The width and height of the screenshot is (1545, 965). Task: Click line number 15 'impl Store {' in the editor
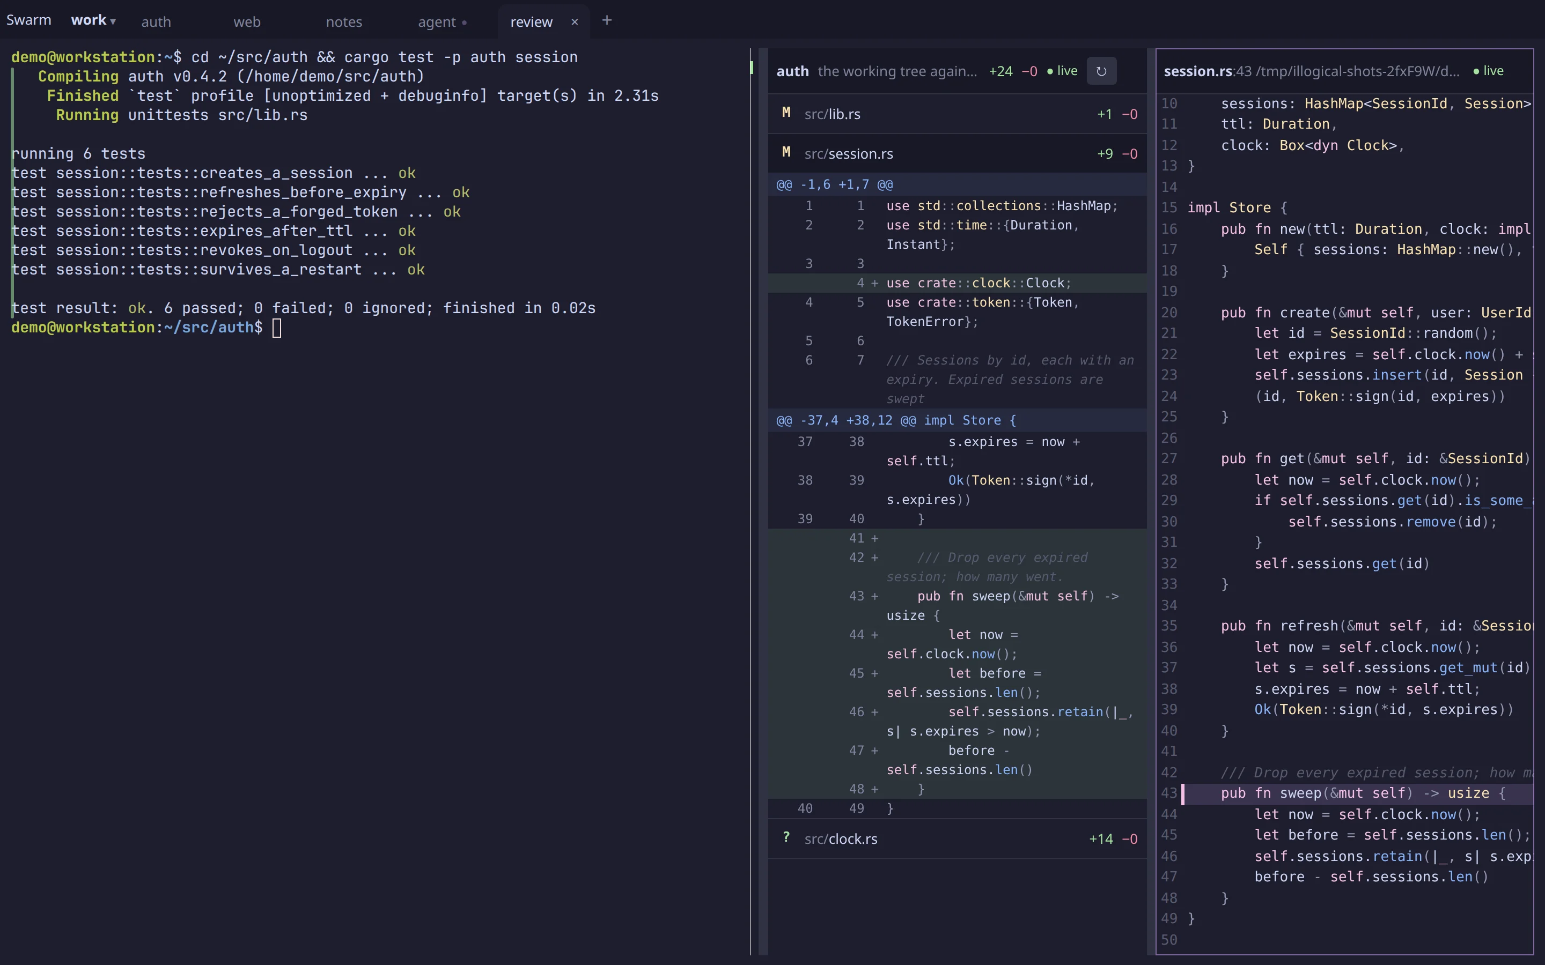click(1169, 207)
